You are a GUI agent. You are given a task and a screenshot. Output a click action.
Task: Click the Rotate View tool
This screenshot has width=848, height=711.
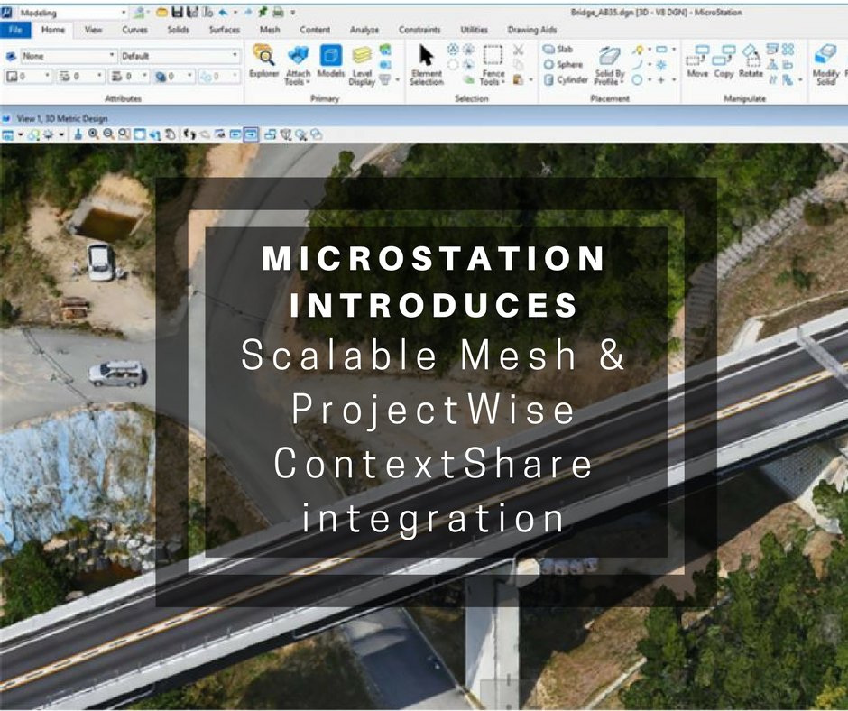[154, 134]
